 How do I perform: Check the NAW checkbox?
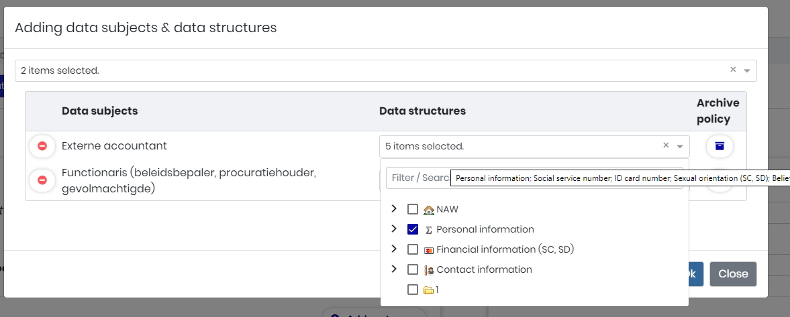413,209
